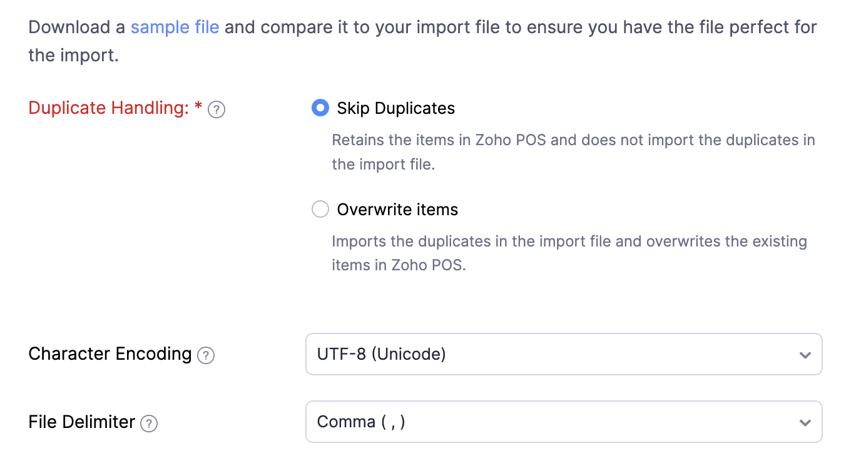Click the required asterisk beside Duplicate Handling
The image size is (861, 473).
click(198, 107)
